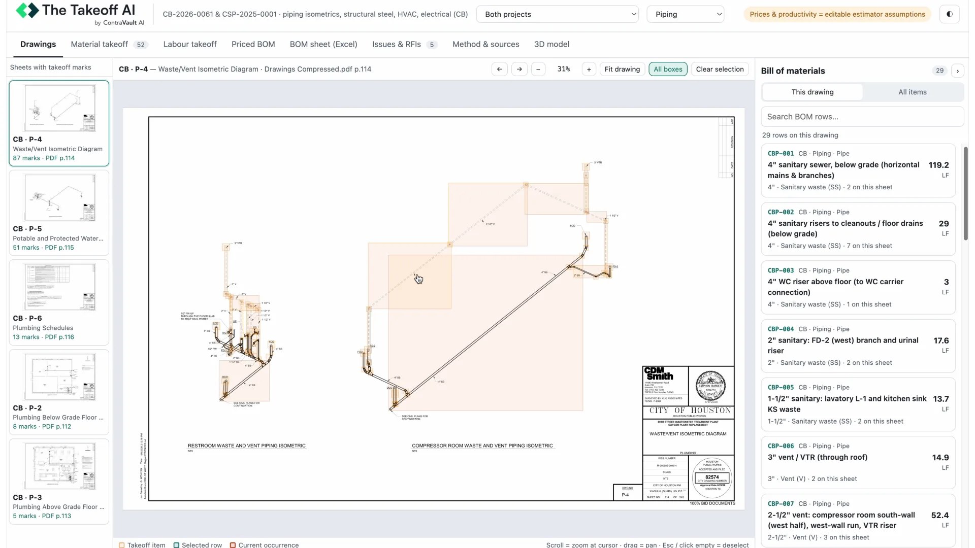
Task: Select CBP-001 4" sanitary sewer row
Action: (858, 170)
